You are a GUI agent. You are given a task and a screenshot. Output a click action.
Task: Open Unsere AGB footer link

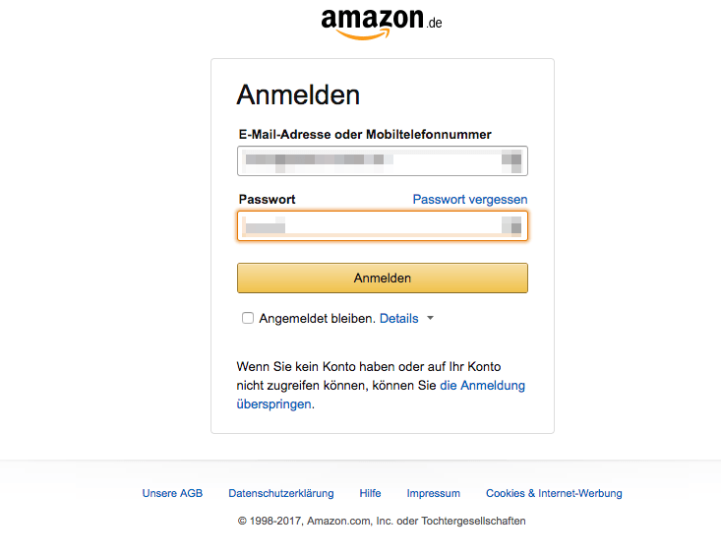tap(172, 493)
